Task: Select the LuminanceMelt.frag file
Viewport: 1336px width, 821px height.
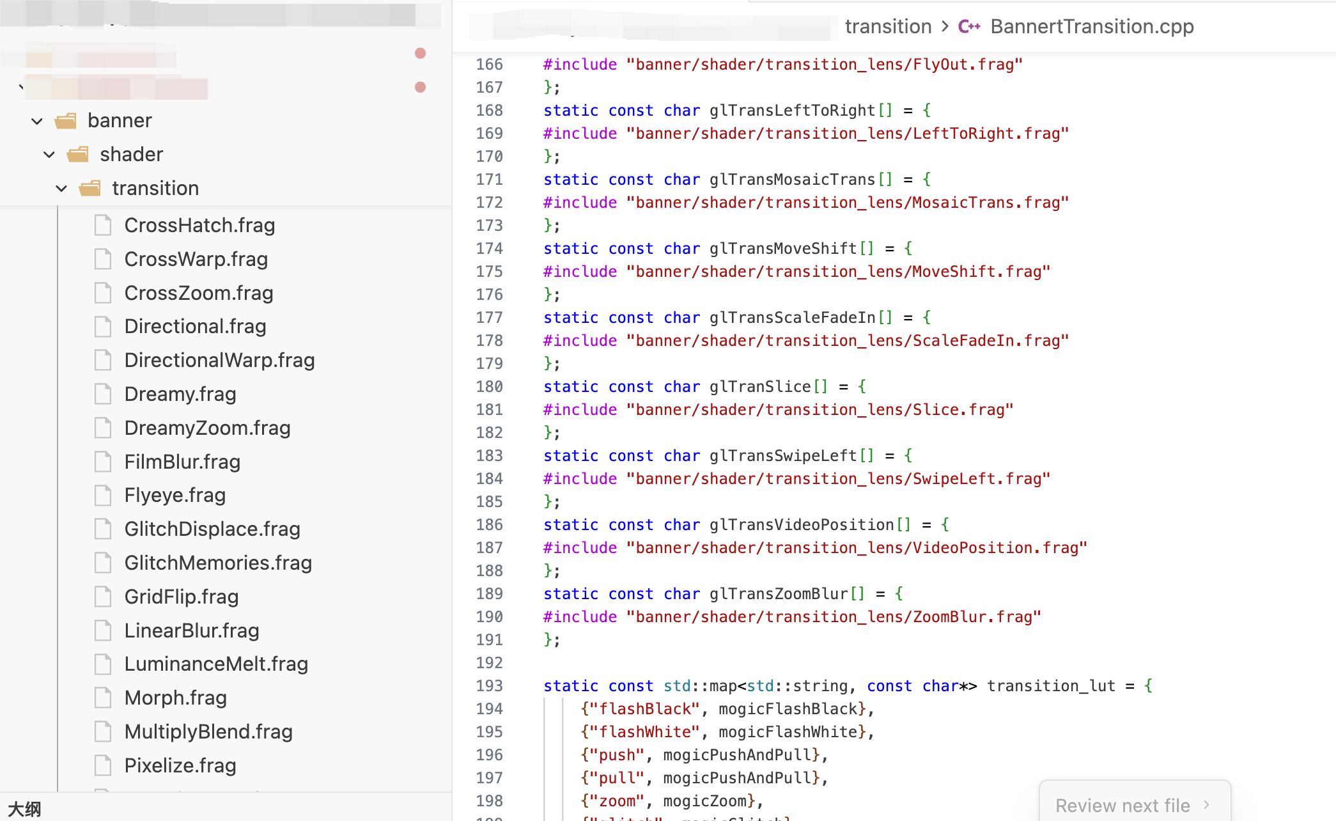Action: [x=216, y=664]
